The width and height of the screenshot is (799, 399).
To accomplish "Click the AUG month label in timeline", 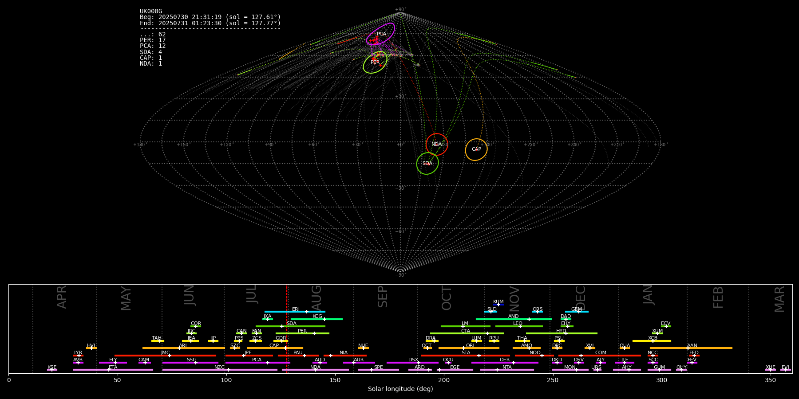I will (316, 298).
